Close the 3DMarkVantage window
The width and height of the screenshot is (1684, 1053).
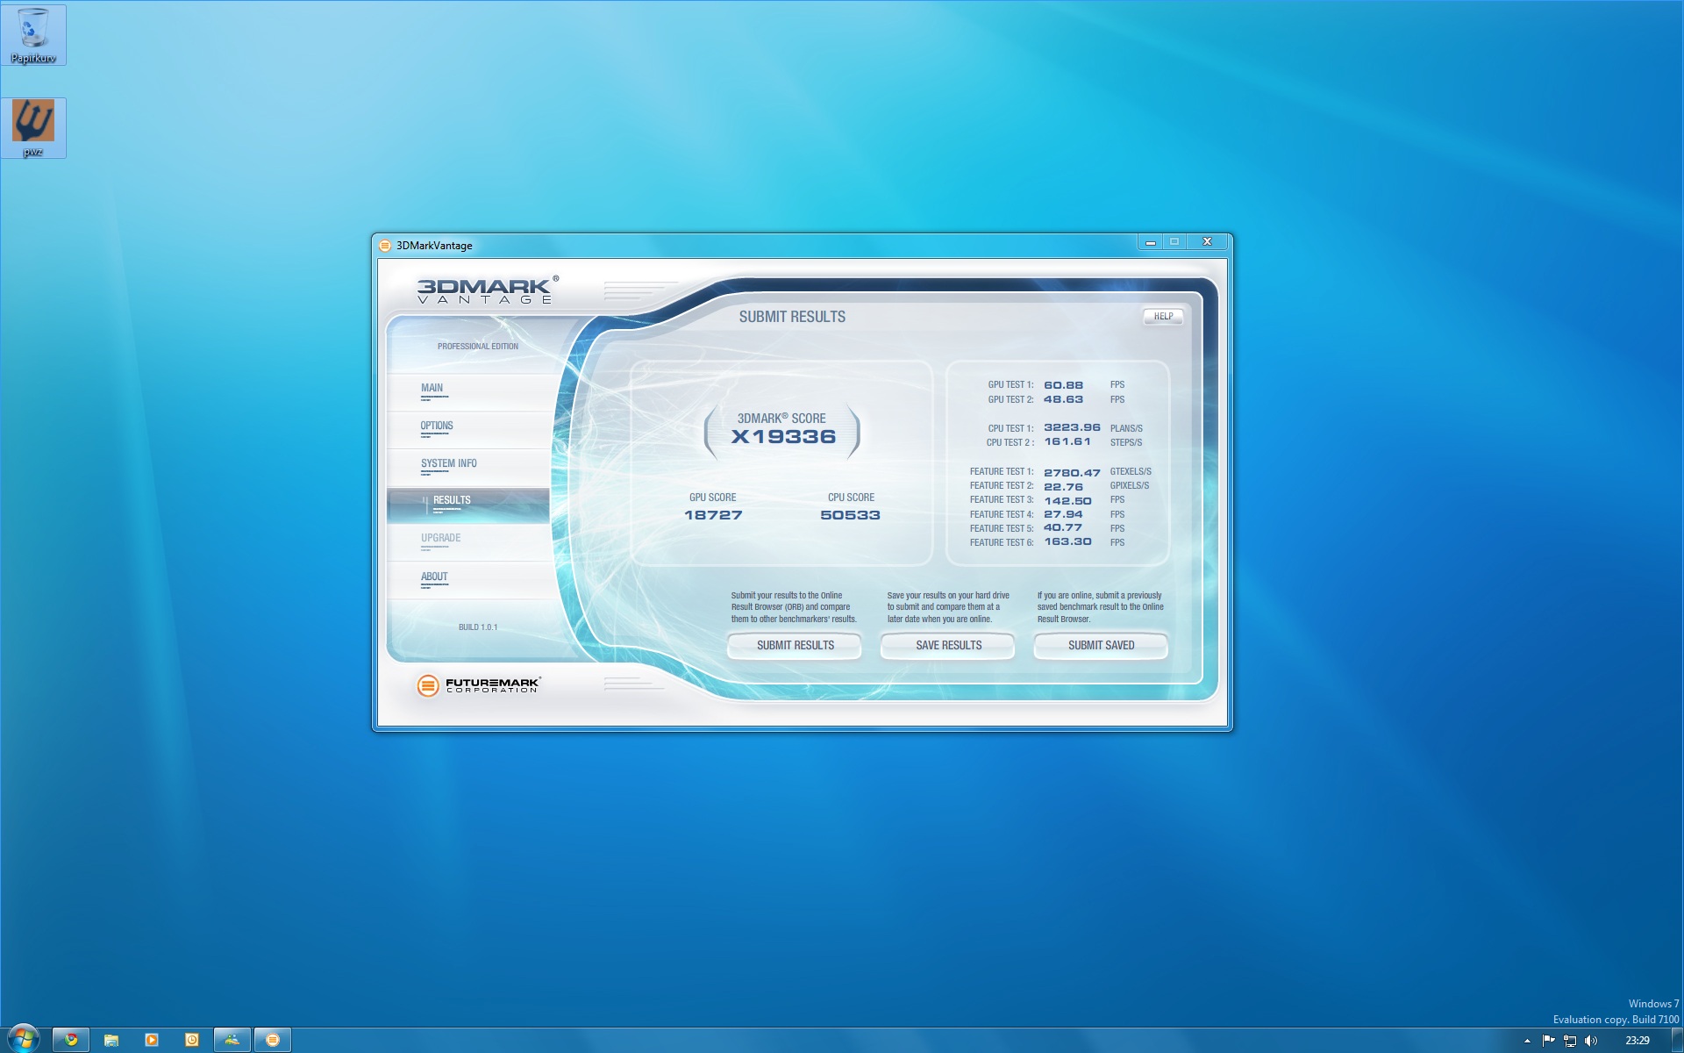click(1207, 242)
